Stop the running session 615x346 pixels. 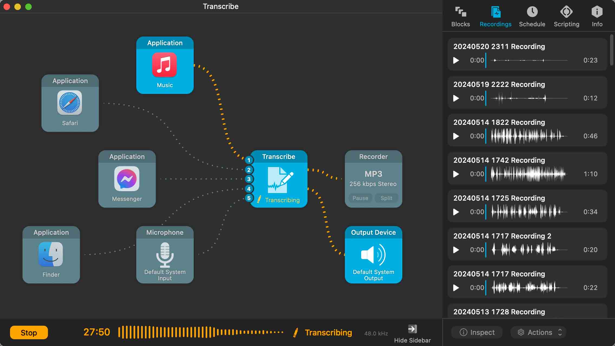pyautogui.click(x=29, y=332)
